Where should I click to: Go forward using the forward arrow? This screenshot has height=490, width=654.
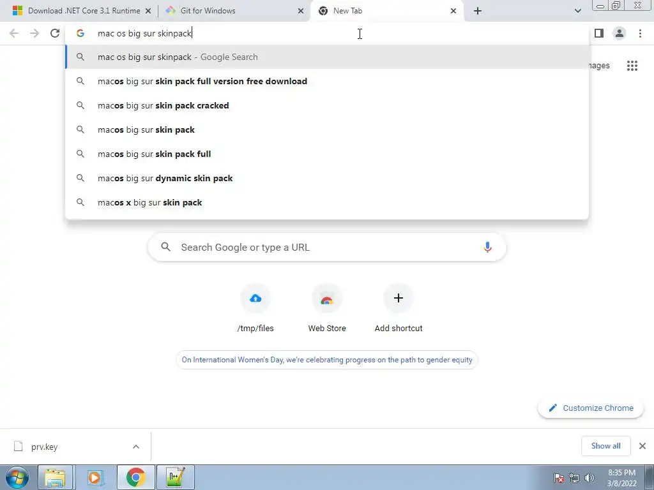(x=34, y=33)
